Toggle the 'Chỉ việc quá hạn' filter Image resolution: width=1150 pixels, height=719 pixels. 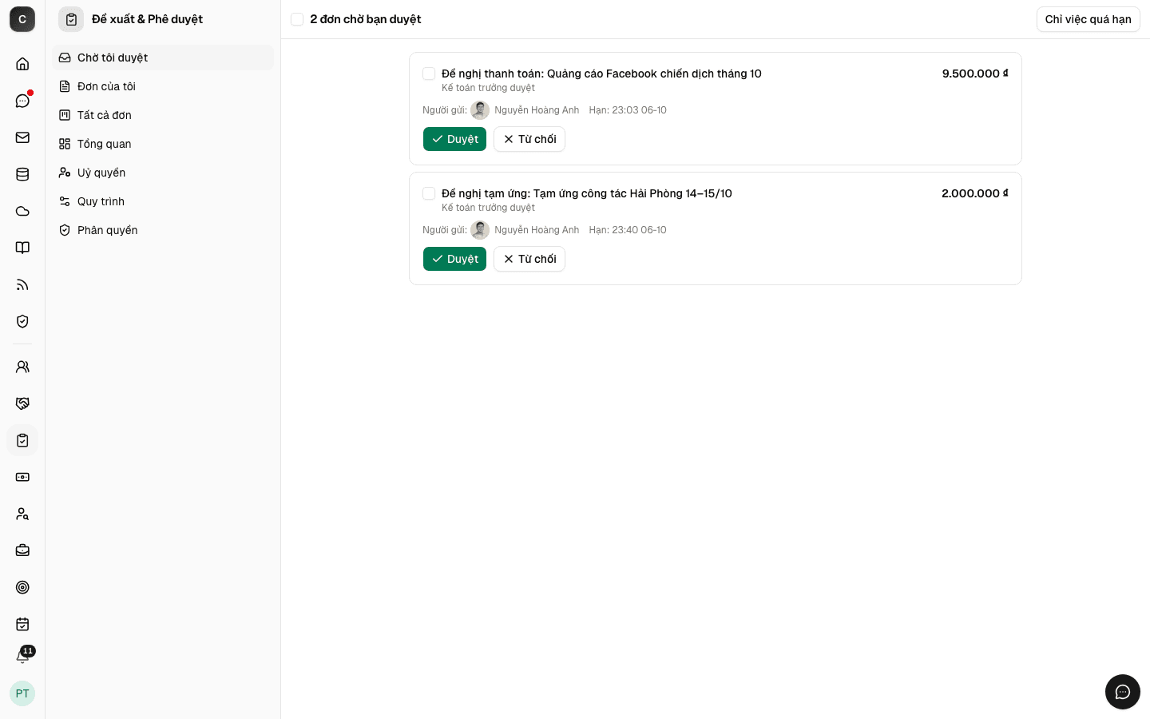pyautogui.click(x=1088, y=19)
